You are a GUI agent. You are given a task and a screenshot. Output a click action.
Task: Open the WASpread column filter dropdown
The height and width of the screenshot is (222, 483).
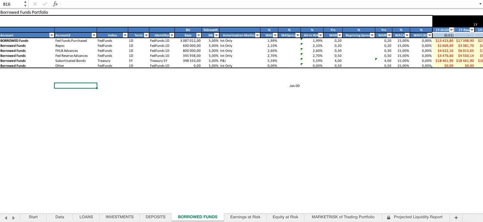(x=298, y=35)
